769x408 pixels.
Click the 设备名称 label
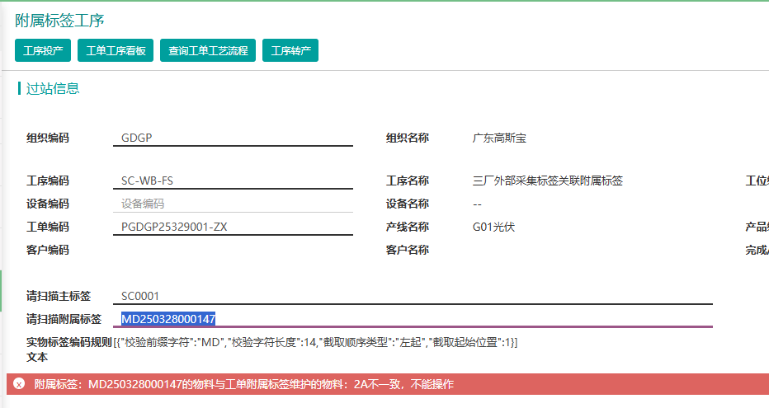coord(407,204)
